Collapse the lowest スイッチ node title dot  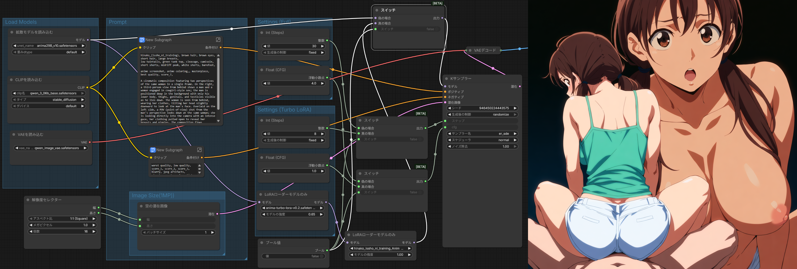click(360, 174)
